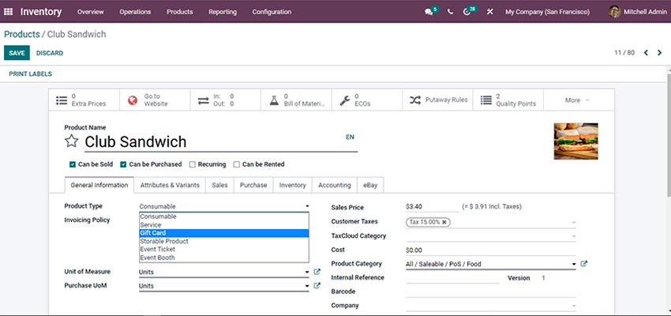Open the TaxCloud Category dropdown
The image size is (671, 316).
[x=491, y=236]
